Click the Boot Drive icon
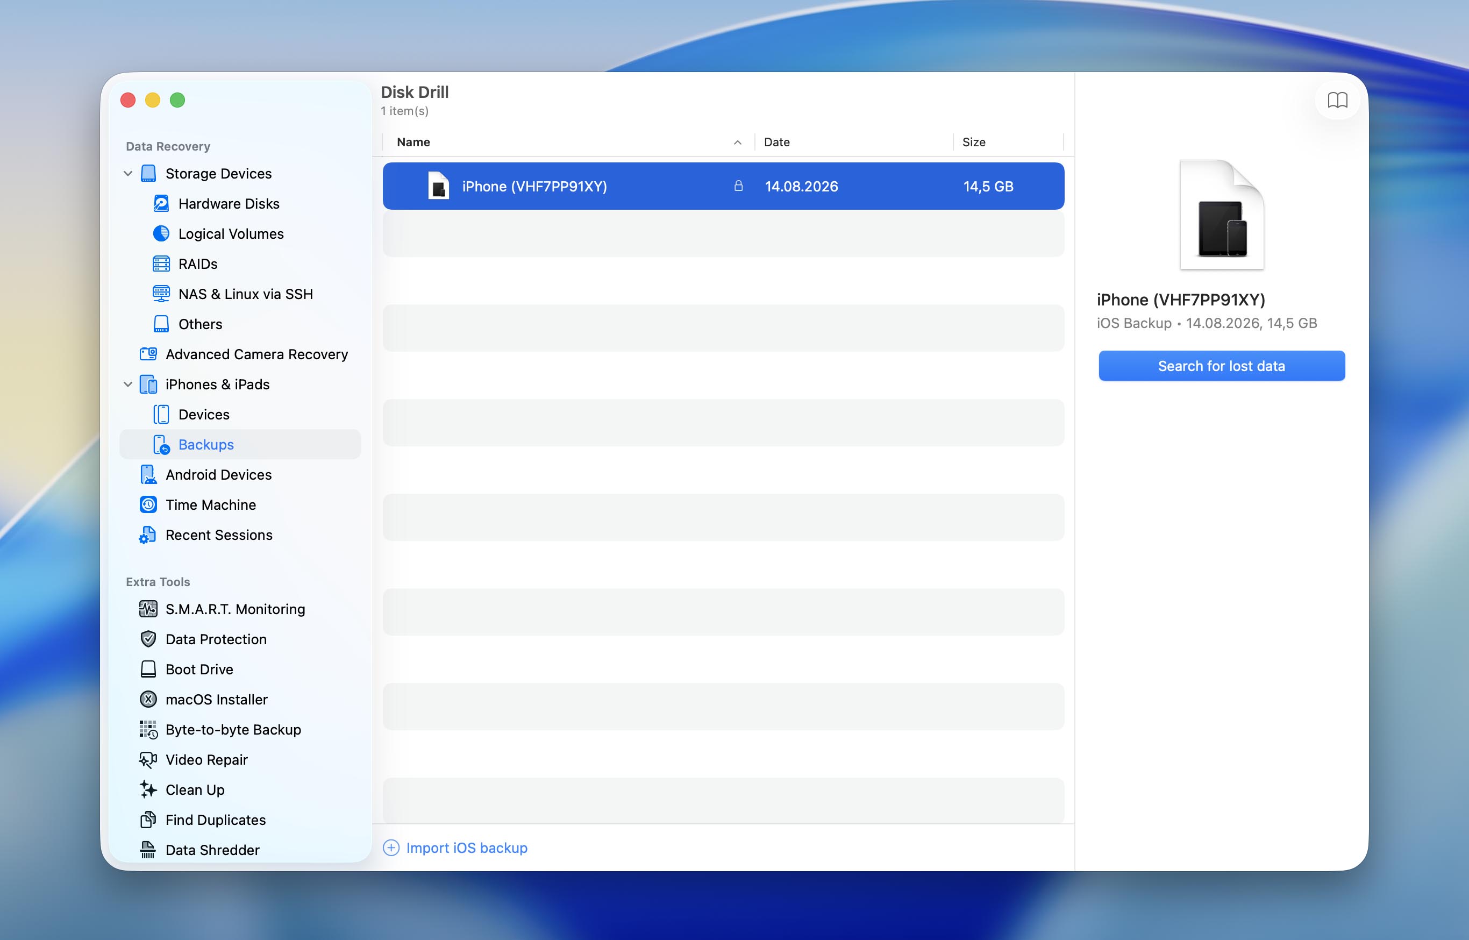1469x940 pixels. 148,669
